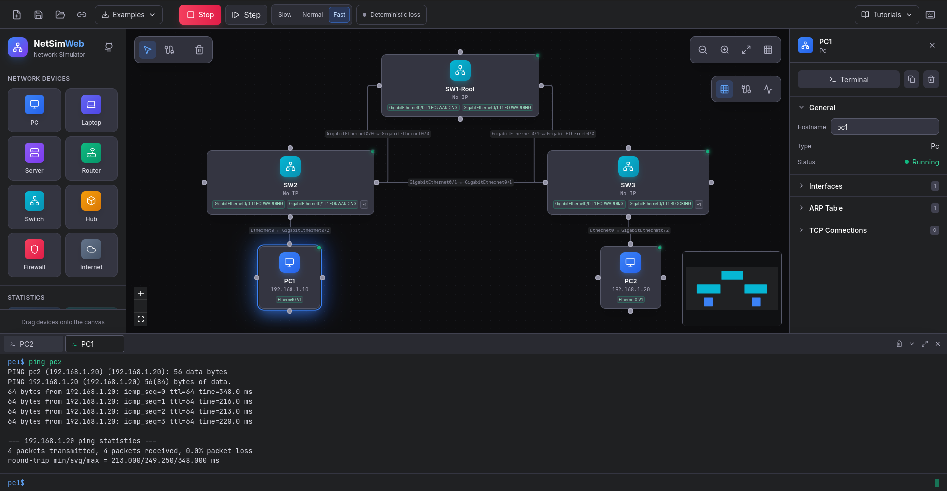Open the Examples dropdown
This screenshot has width=947, height=491.
click(129, 15)
